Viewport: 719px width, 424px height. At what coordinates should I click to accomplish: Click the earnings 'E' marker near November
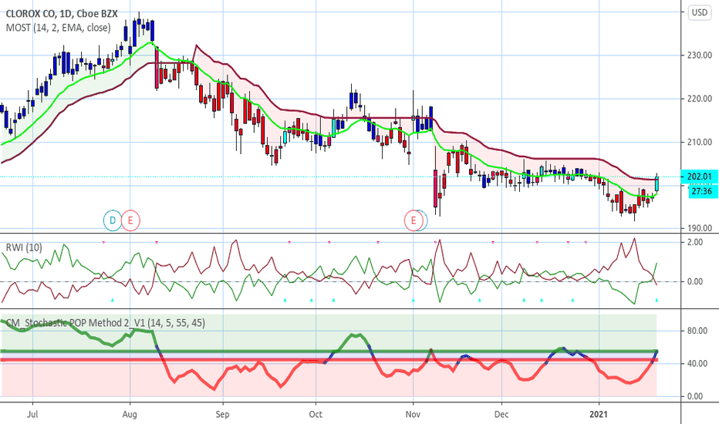pyautogui.click(x=414, y=221)
